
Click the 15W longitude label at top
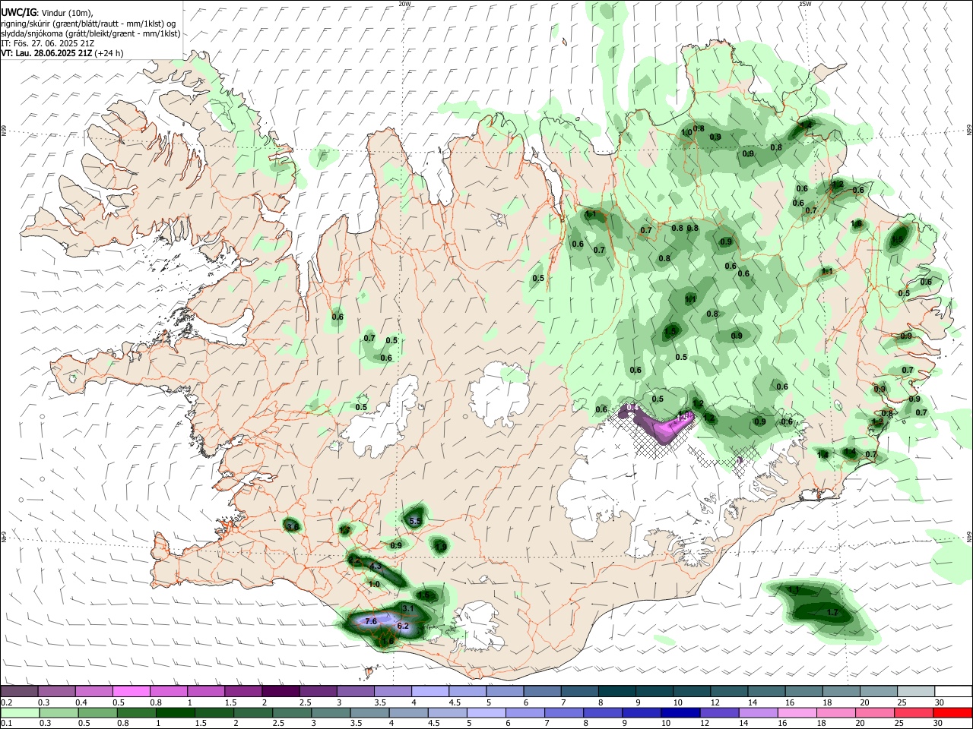tap(806, 4)
